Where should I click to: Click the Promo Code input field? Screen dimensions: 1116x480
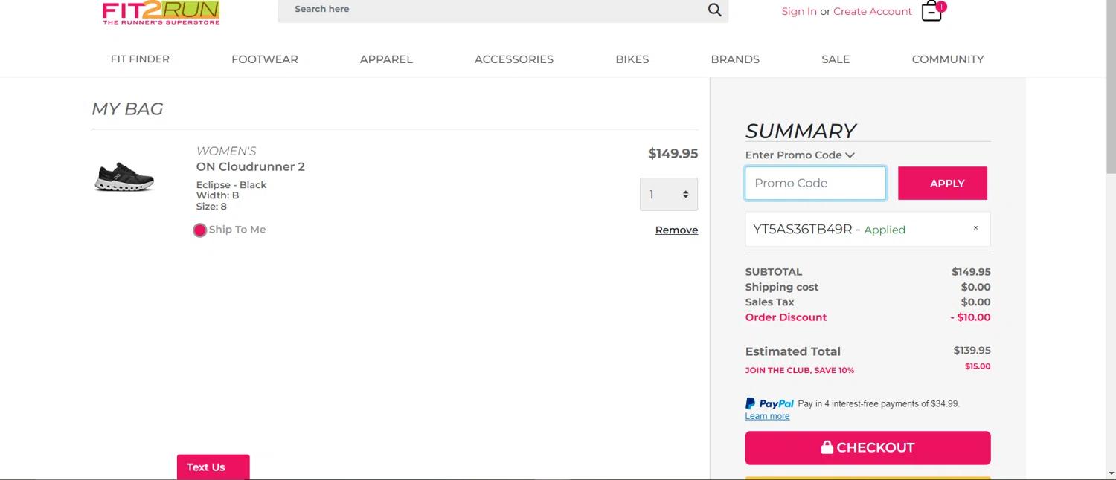coord(815,183)
